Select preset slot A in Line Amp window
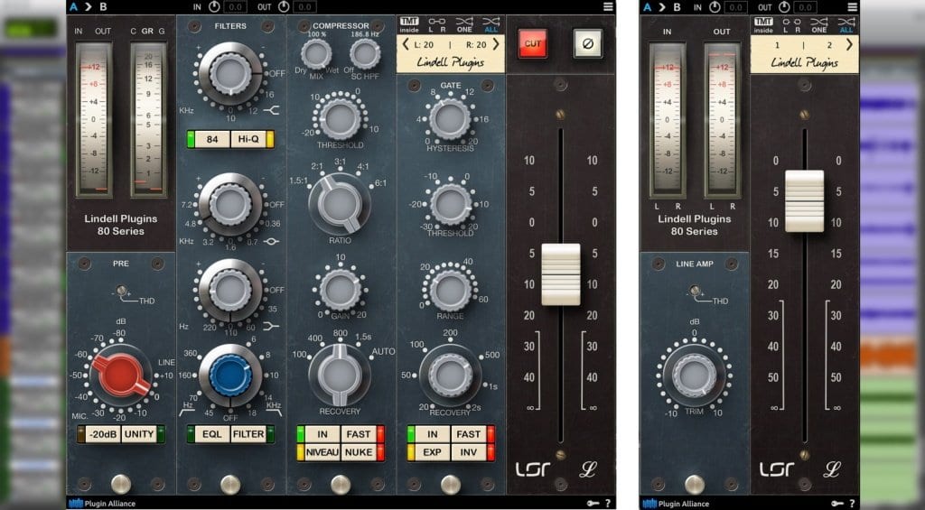The width and height of the screenshot is (925, 510). [x=647, y=7]
